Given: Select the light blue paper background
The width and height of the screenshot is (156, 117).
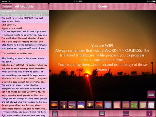Looking at the screenshot, I should 108,105.
